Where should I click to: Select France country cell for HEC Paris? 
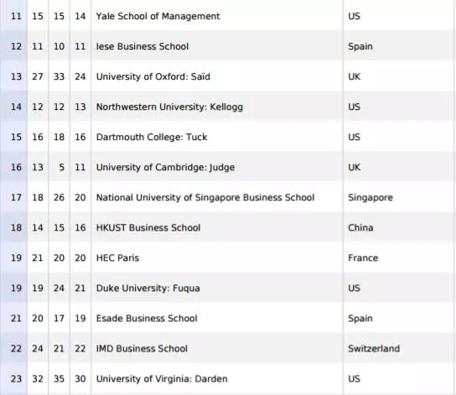(363, 257)
